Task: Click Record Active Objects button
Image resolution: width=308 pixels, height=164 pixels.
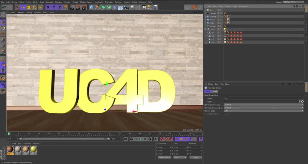Action: click(162, 139)
